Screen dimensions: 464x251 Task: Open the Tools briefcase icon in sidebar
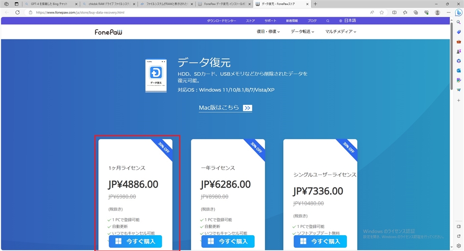(x=459, y=42)
